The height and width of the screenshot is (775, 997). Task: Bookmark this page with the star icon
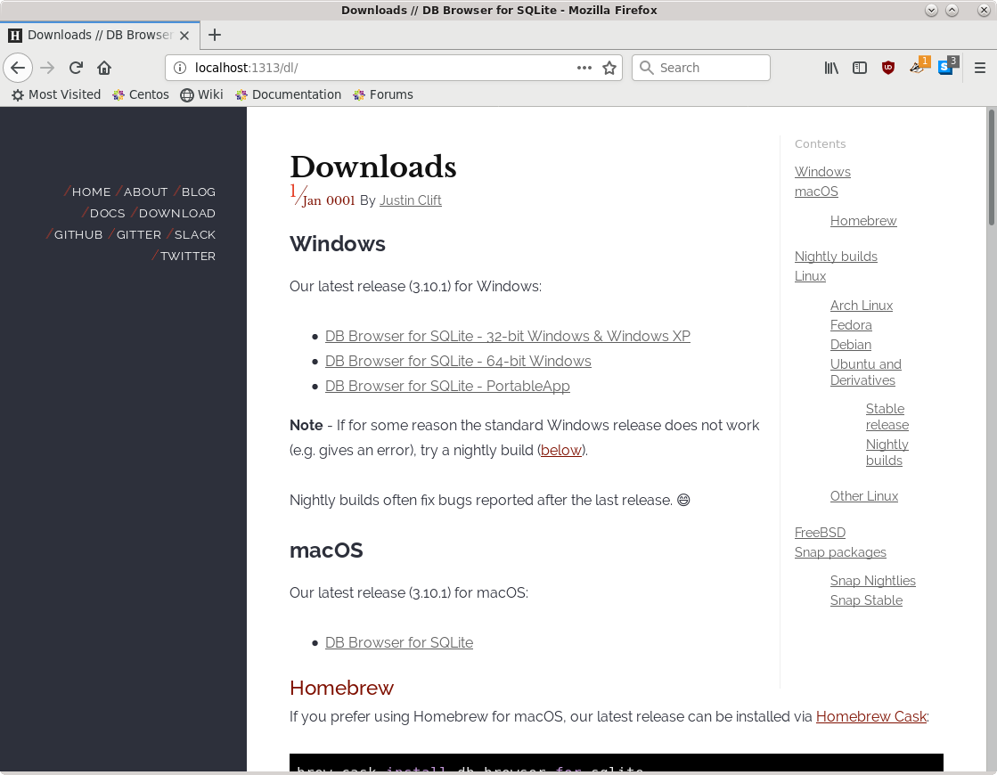[611, 68]
